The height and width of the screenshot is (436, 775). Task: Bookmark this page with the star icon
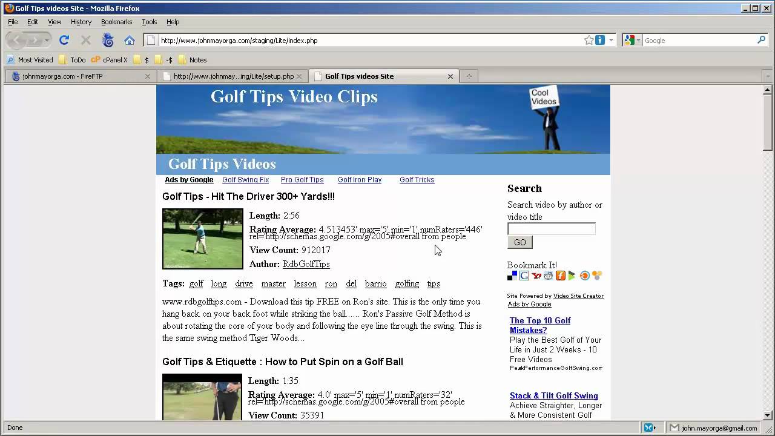[x=589, y=40]
